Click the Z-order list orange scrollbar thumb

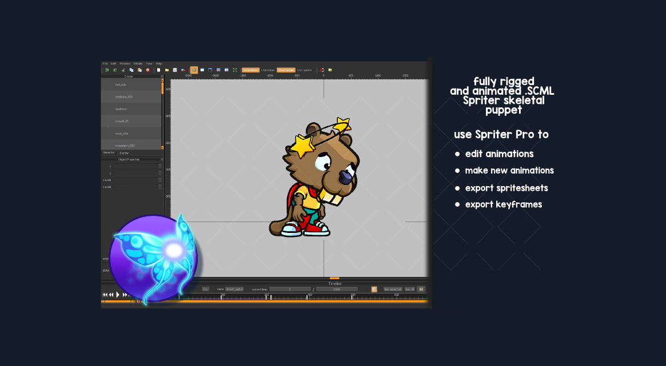162,88
